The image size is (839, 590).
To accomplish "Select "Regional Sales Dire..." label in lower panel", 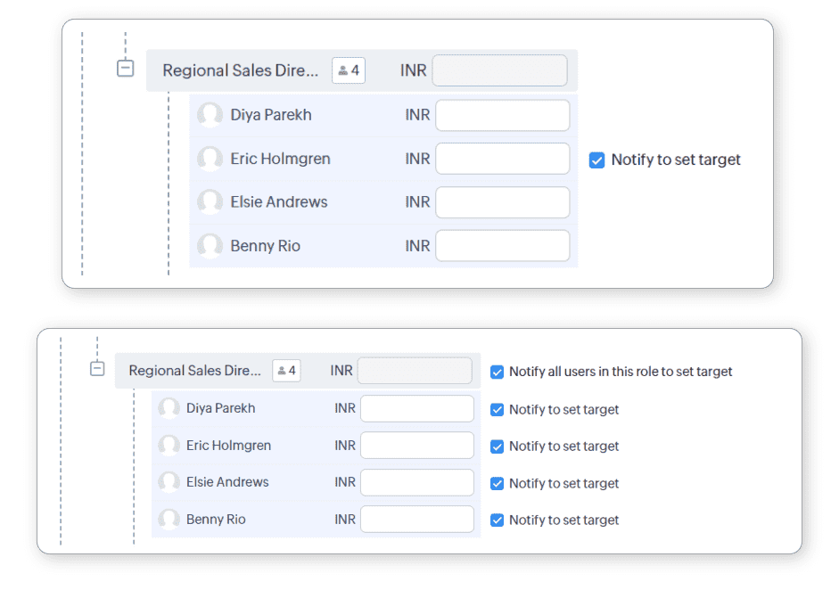I will [x=195, y=371].
